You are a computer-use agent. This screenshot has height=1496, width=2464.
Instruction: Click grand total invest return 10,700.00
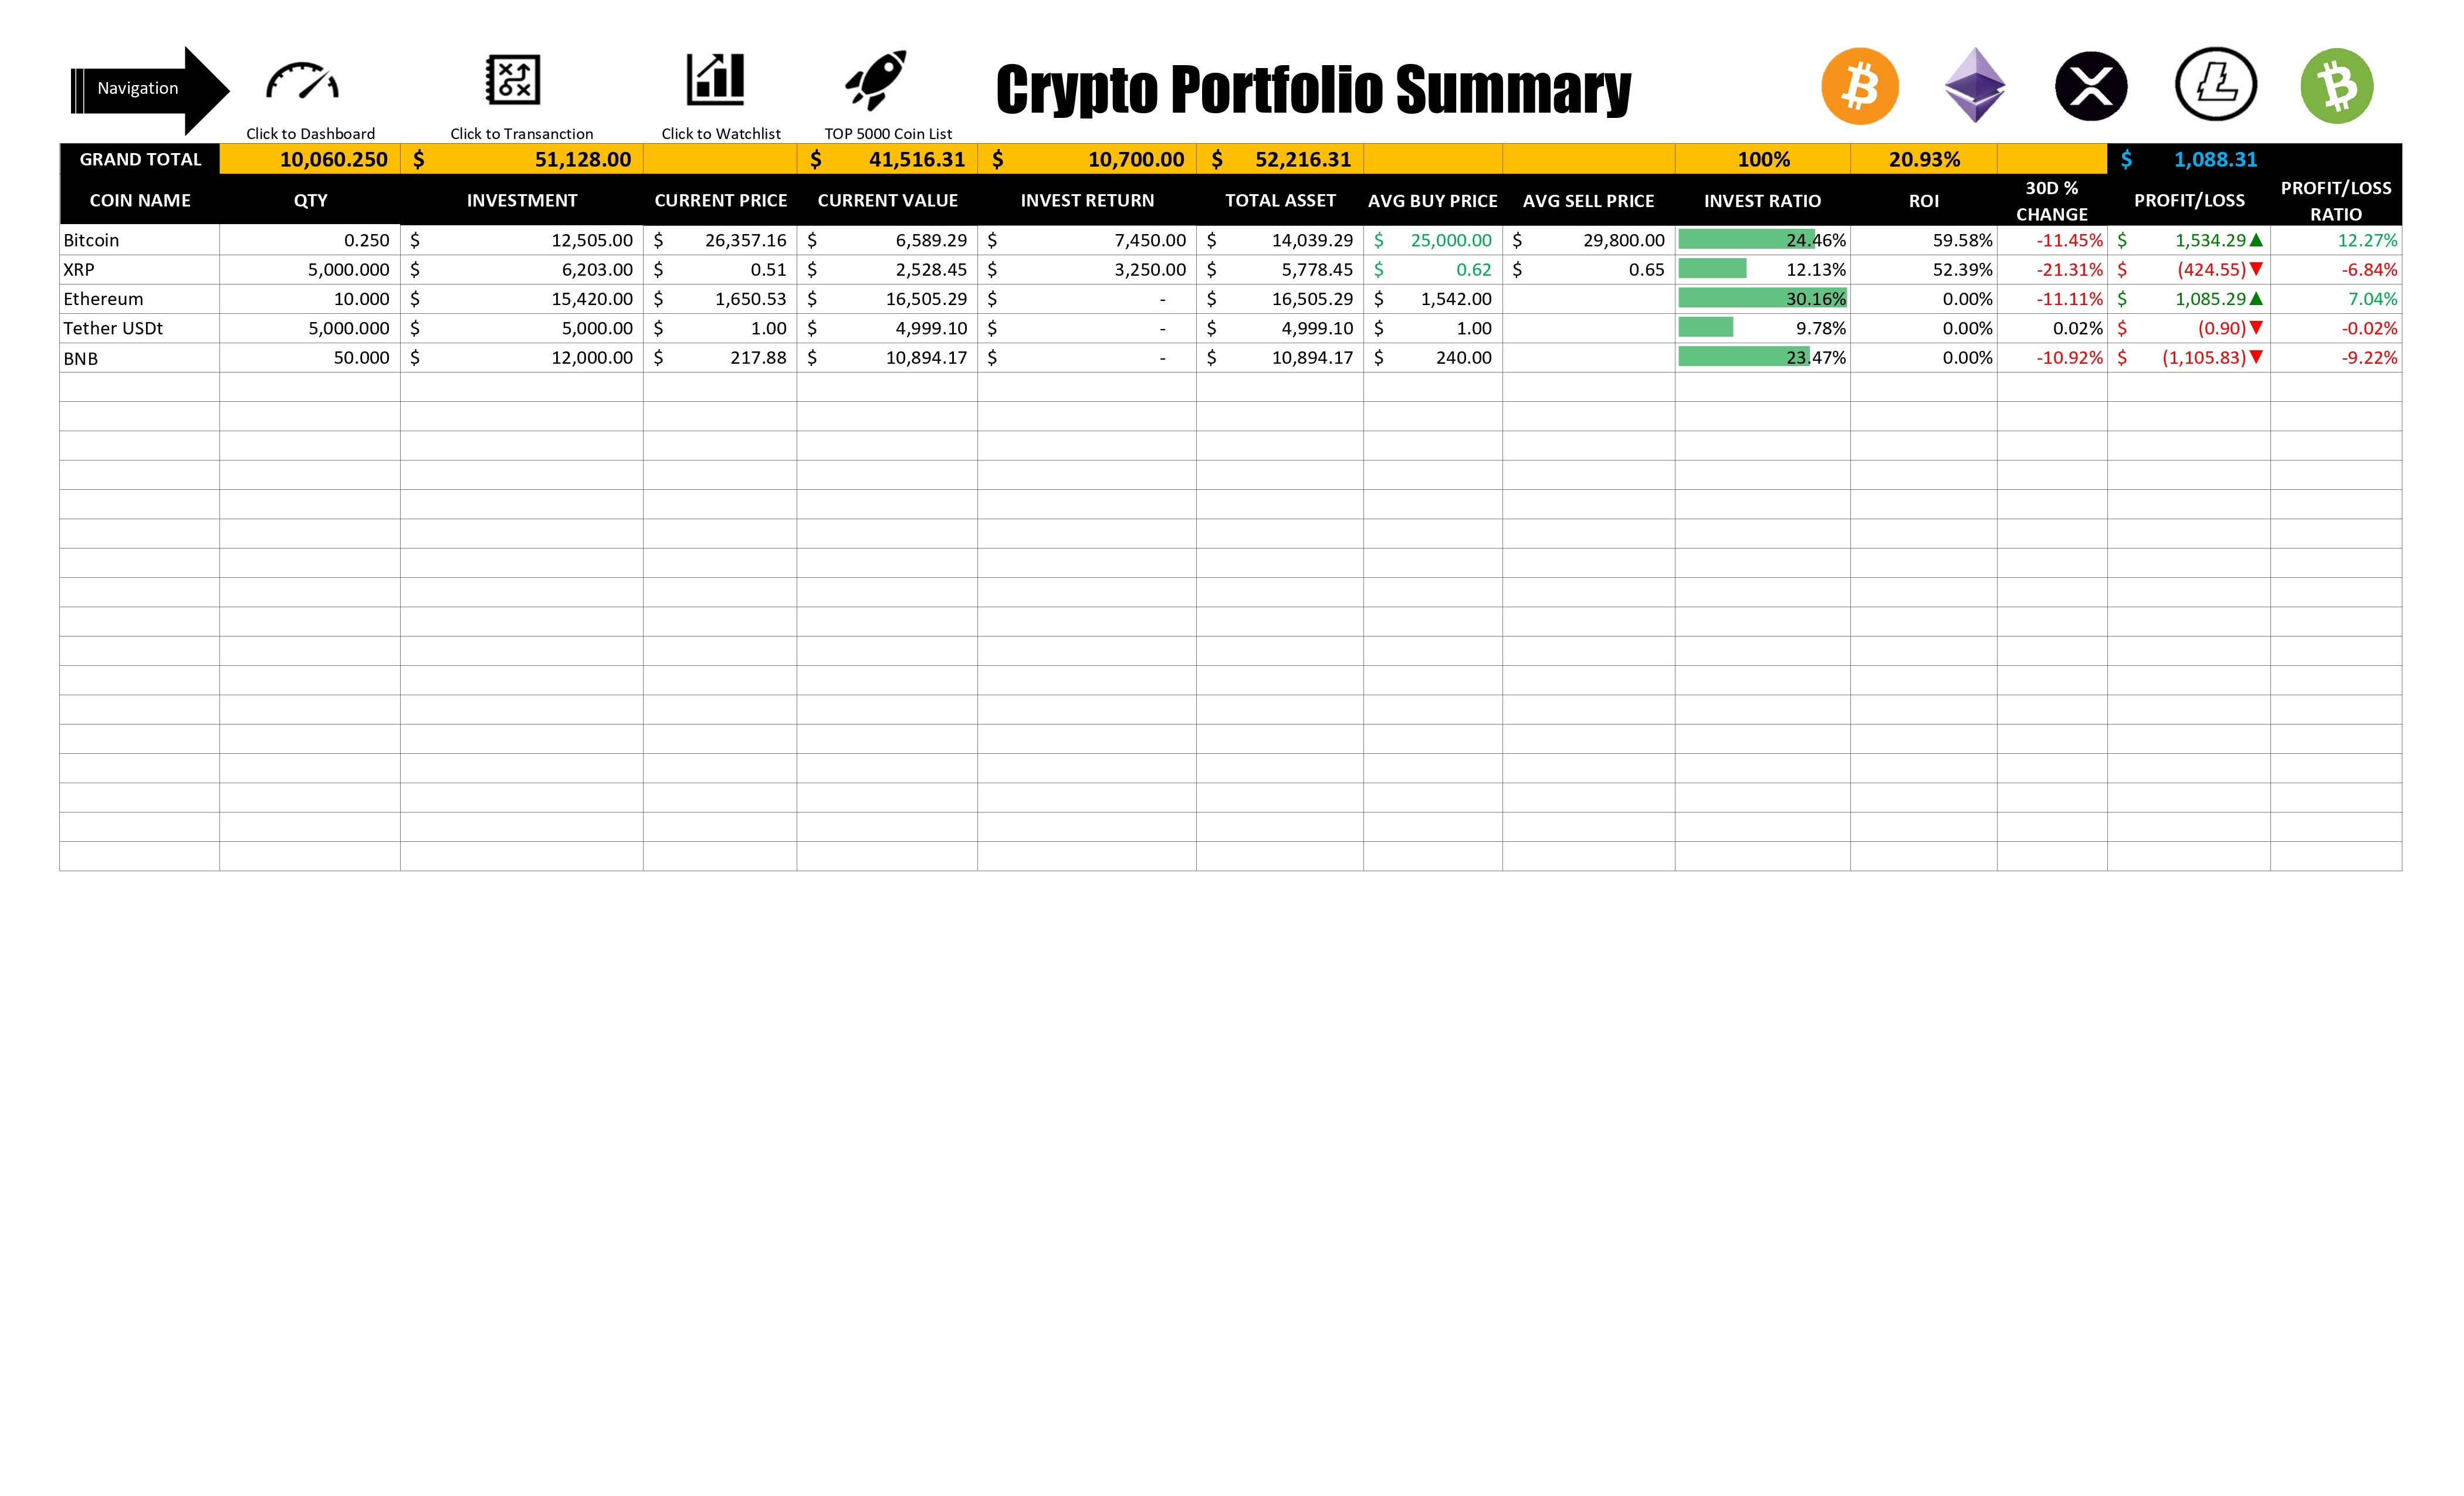pos(1087,159)
